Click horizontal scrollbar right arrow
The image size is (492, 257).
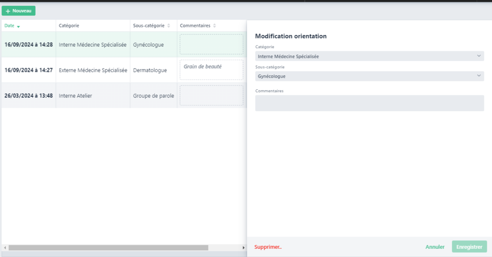click(x=244, y=248)
